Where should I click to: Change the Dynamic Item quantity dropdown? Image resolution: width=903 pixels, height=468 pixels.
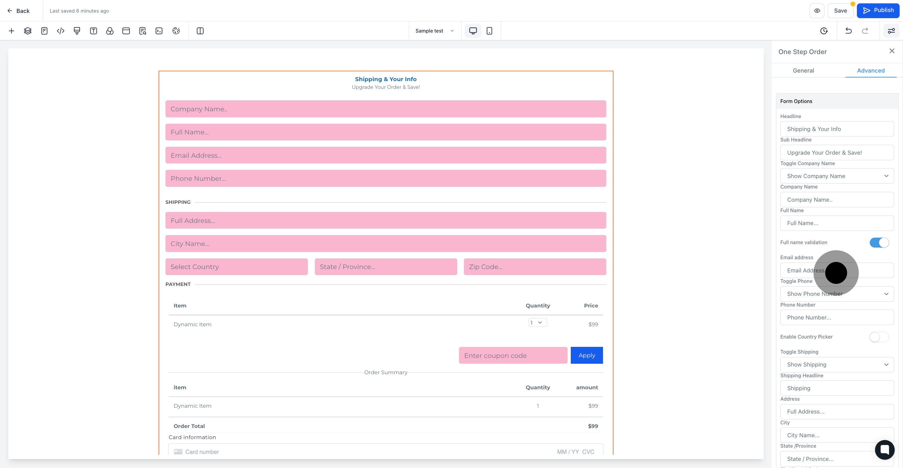tap(537, 323)
